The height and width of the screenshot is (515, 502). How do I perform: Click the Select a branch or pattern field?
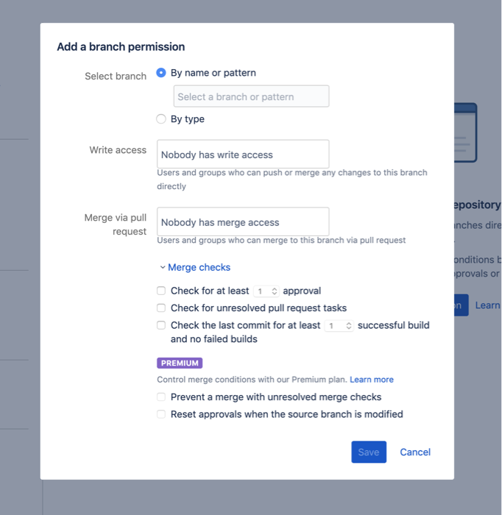tap(251, 96)
